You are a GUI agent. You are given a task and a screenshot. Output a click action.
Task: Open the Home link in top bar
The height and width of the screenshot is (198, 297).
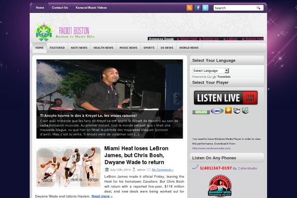tap(40, 8)
